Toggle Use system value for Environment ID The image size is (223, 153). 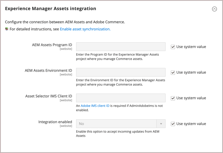[x=173, y=72]
